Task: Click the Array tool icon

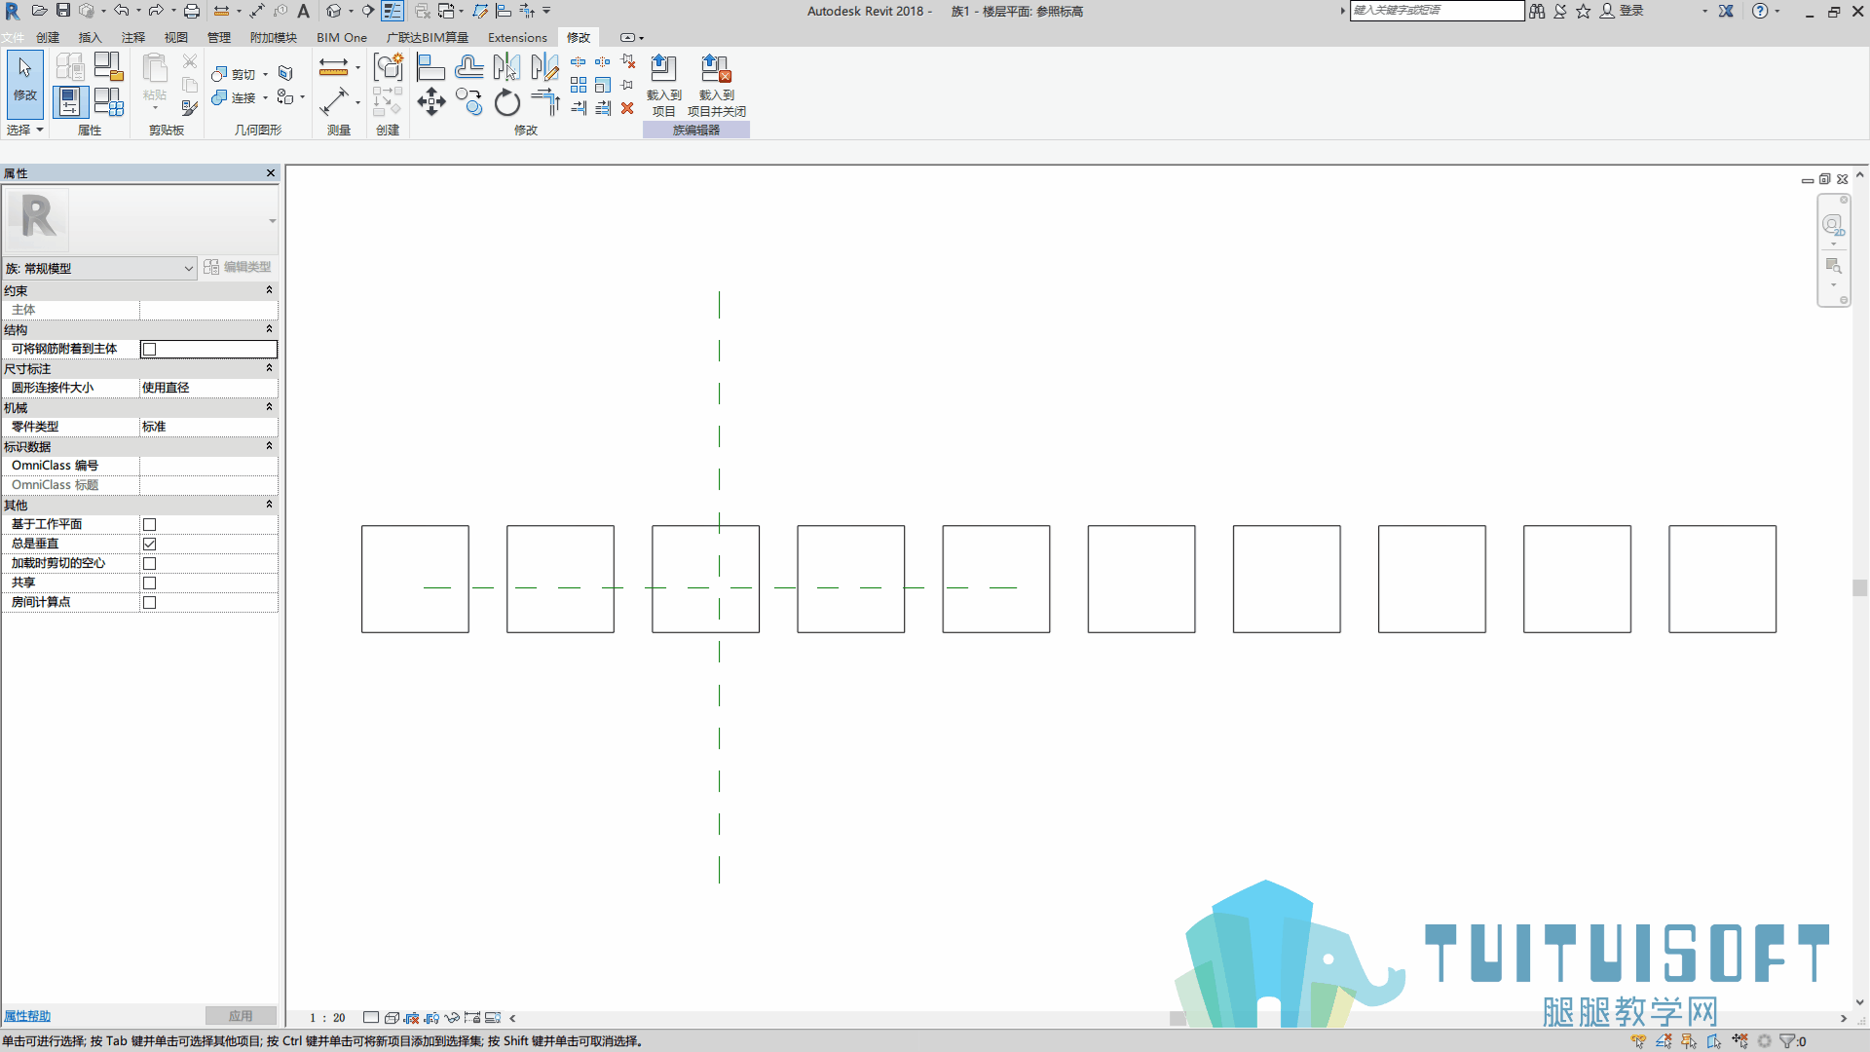Action: [x=579, y=85]
